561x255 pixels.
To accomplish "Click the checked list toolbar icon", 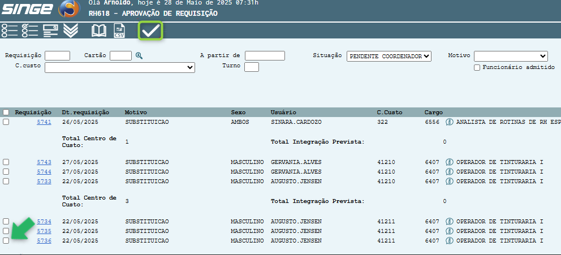I will [x=30, y=31].
